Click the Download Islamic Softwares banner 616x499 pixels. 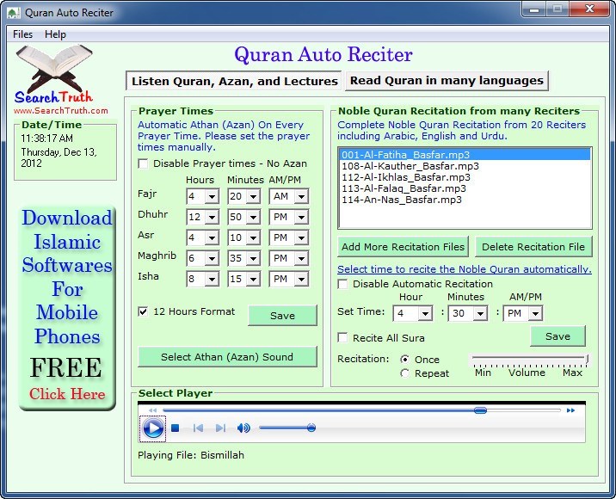(x=67, y=309)
